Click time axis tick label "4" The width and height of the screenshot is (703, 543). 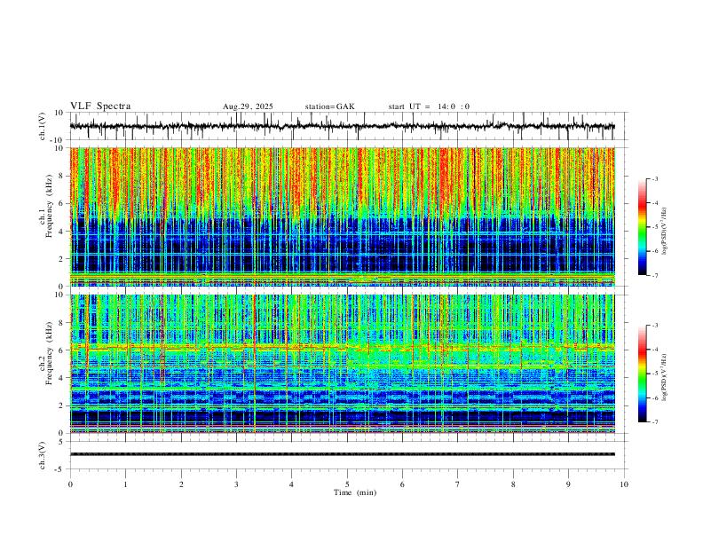pyautogui.click(x=291, y=484)
